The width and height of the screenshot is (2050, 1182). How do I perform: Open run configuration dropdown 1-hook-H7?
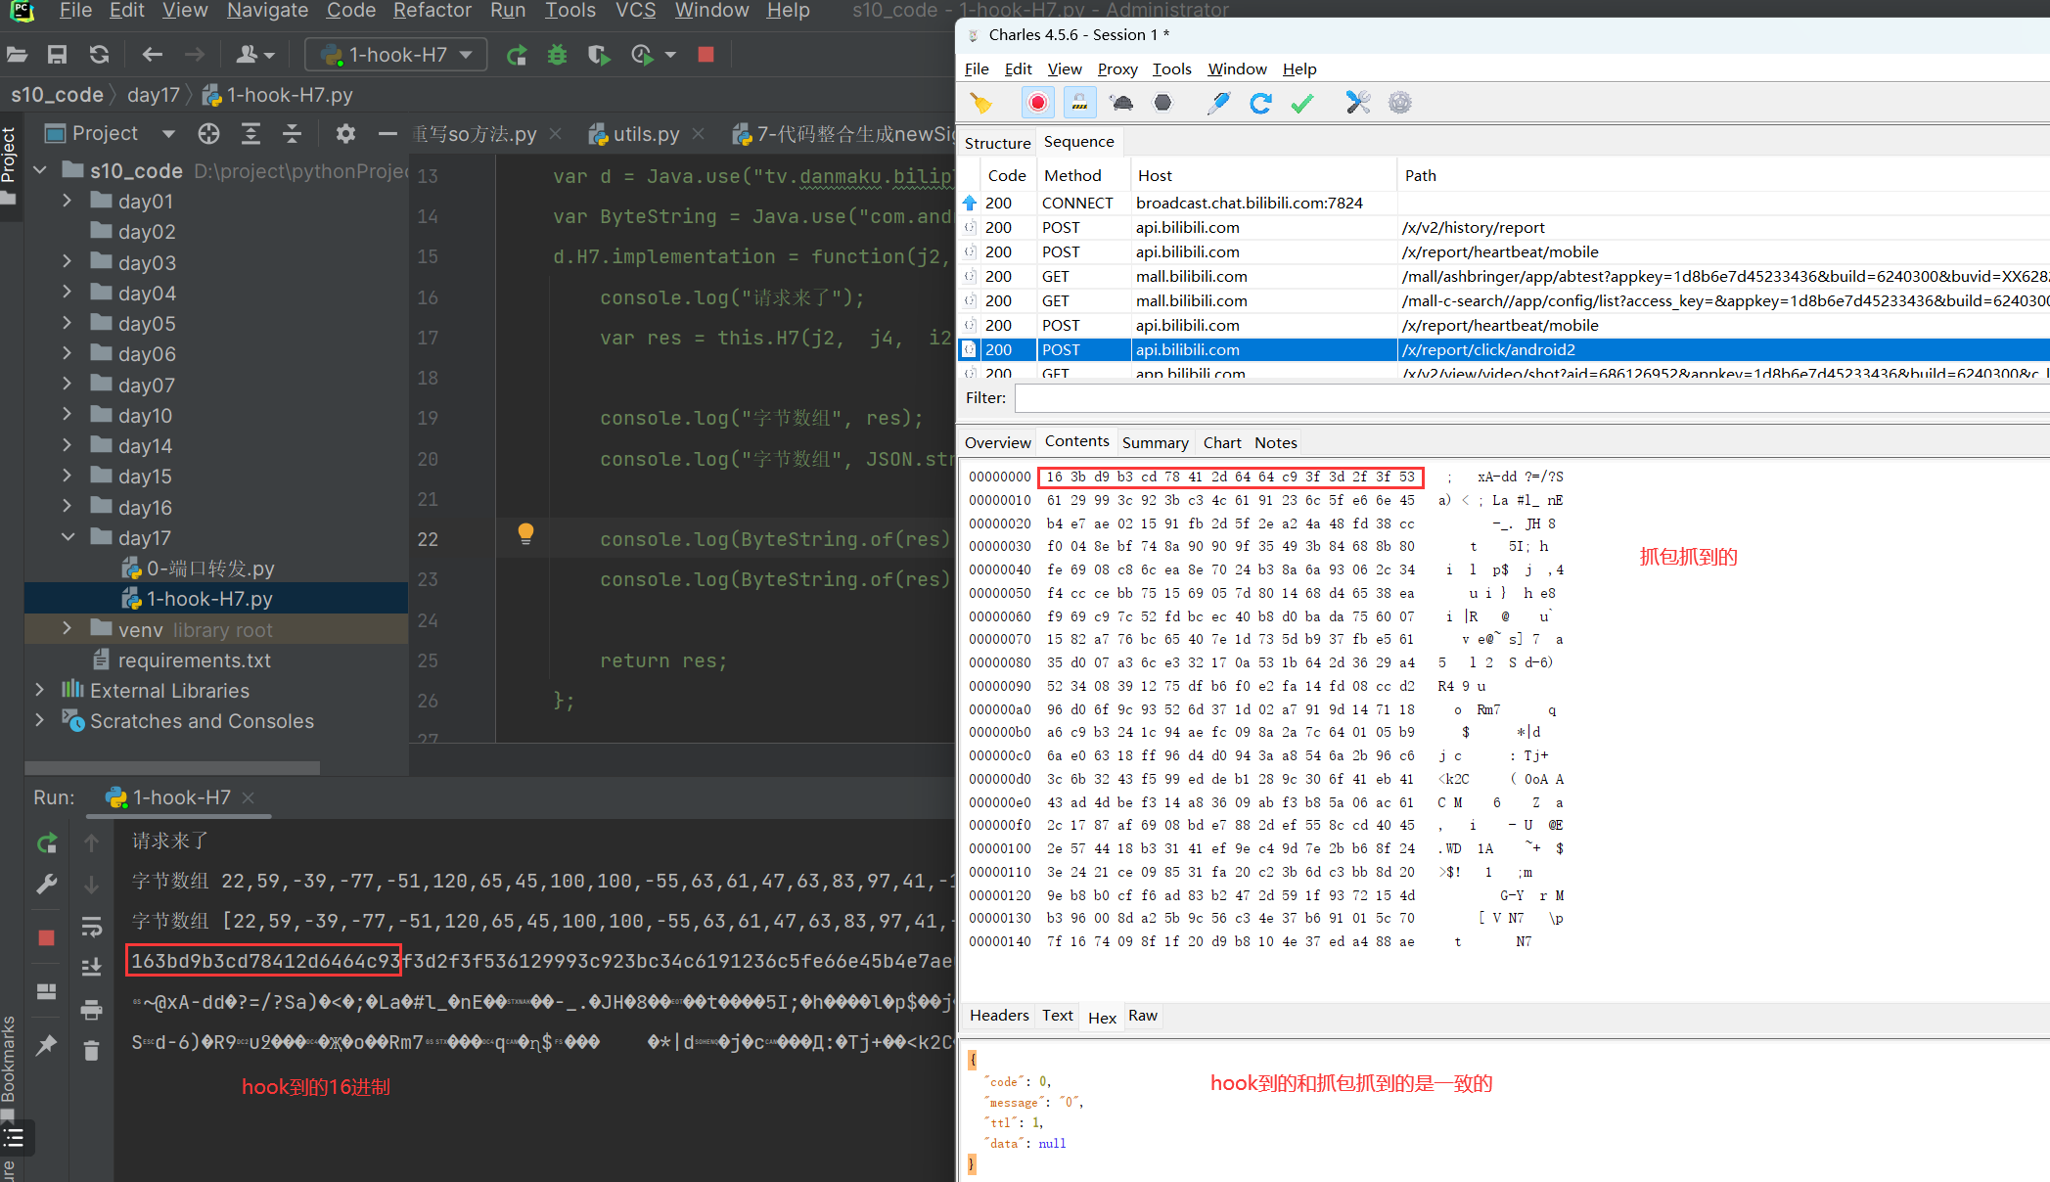(396, 55)
